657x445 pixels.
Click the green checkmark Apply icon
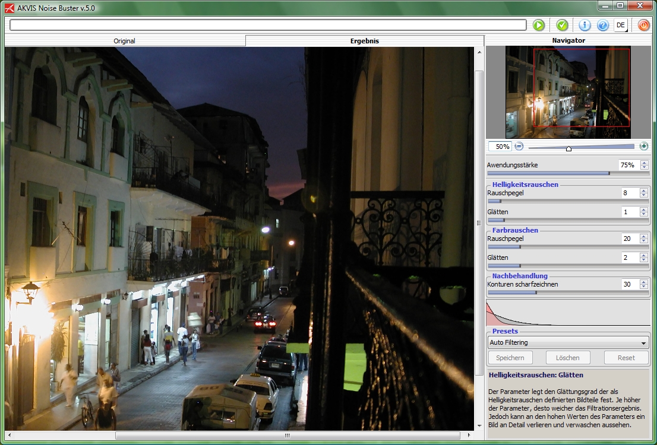tap(562, 25)
